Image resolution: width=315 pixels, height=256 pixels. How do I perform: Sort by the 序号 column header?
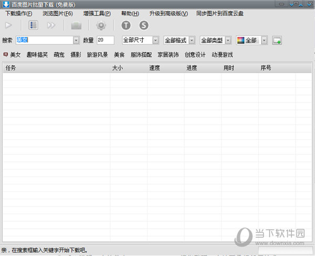277,68
